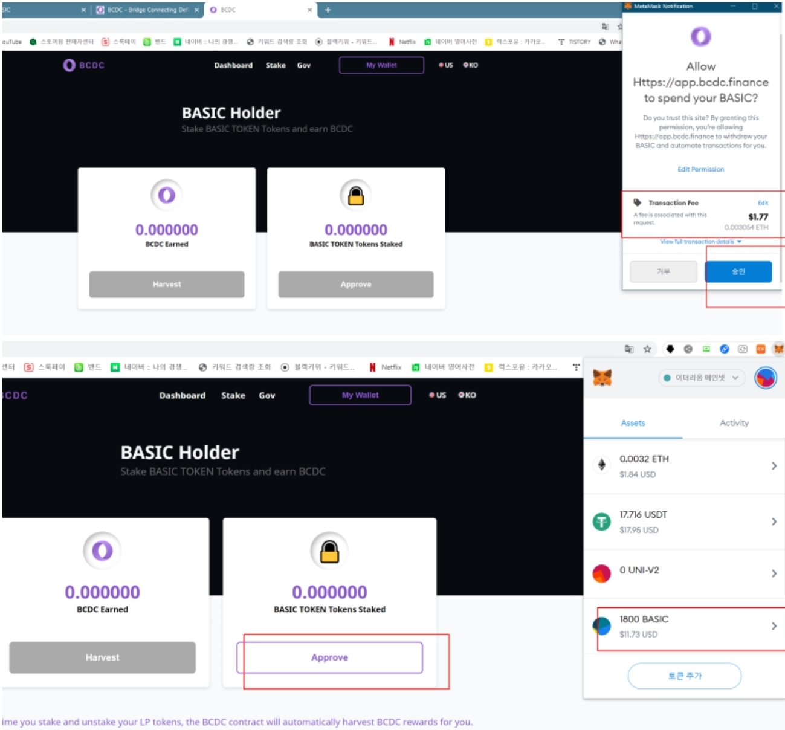The height and width of the screenshot is (730, 785).
Task: Click the UNI-V2 token icon
Action: (601, 573)
